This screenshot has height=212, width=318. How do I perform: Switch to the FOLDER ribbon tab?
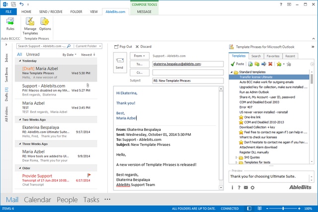pos(76,11)
